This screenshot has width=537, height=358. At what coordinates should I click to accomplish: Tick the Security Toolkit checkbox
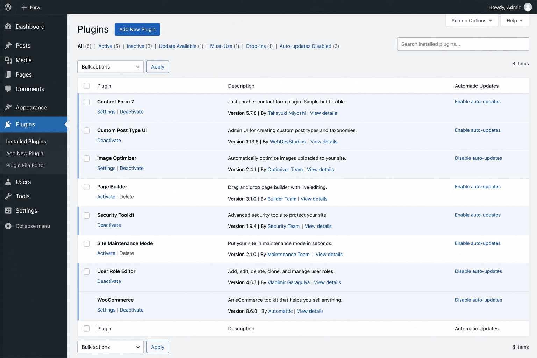pyautogui.click(x=87, y=215)
